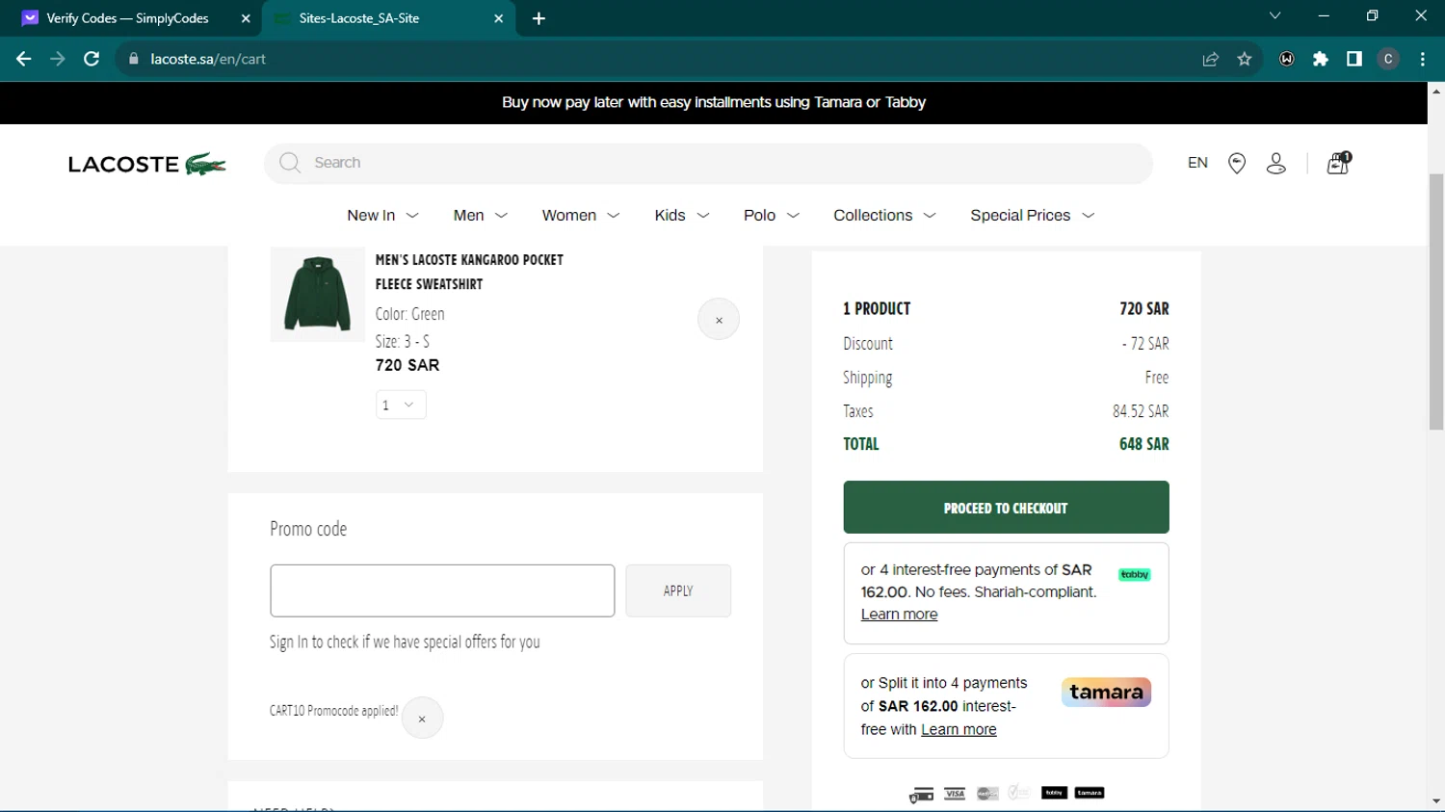Open the account profile icon
Screen dimensions: 1445x812
pyautogui.click(x=1276, y=164)
